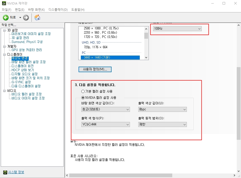
Task: Select 디스플레이 회전
Action: click(23, 66)
